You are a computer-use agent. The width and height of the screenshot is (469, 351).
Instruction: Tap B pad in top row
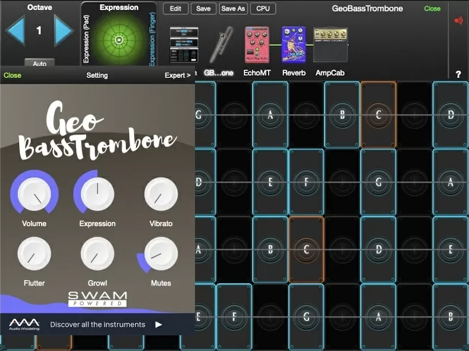coord(342,115)
